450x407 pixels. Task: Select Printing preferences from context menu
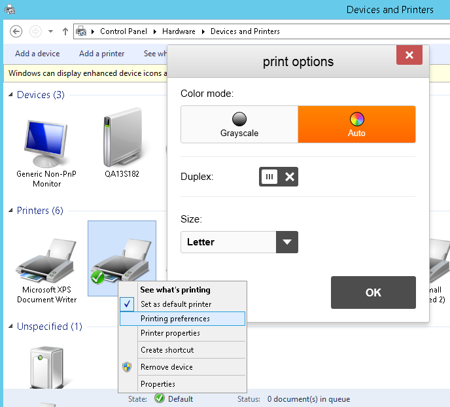[175, 319]
